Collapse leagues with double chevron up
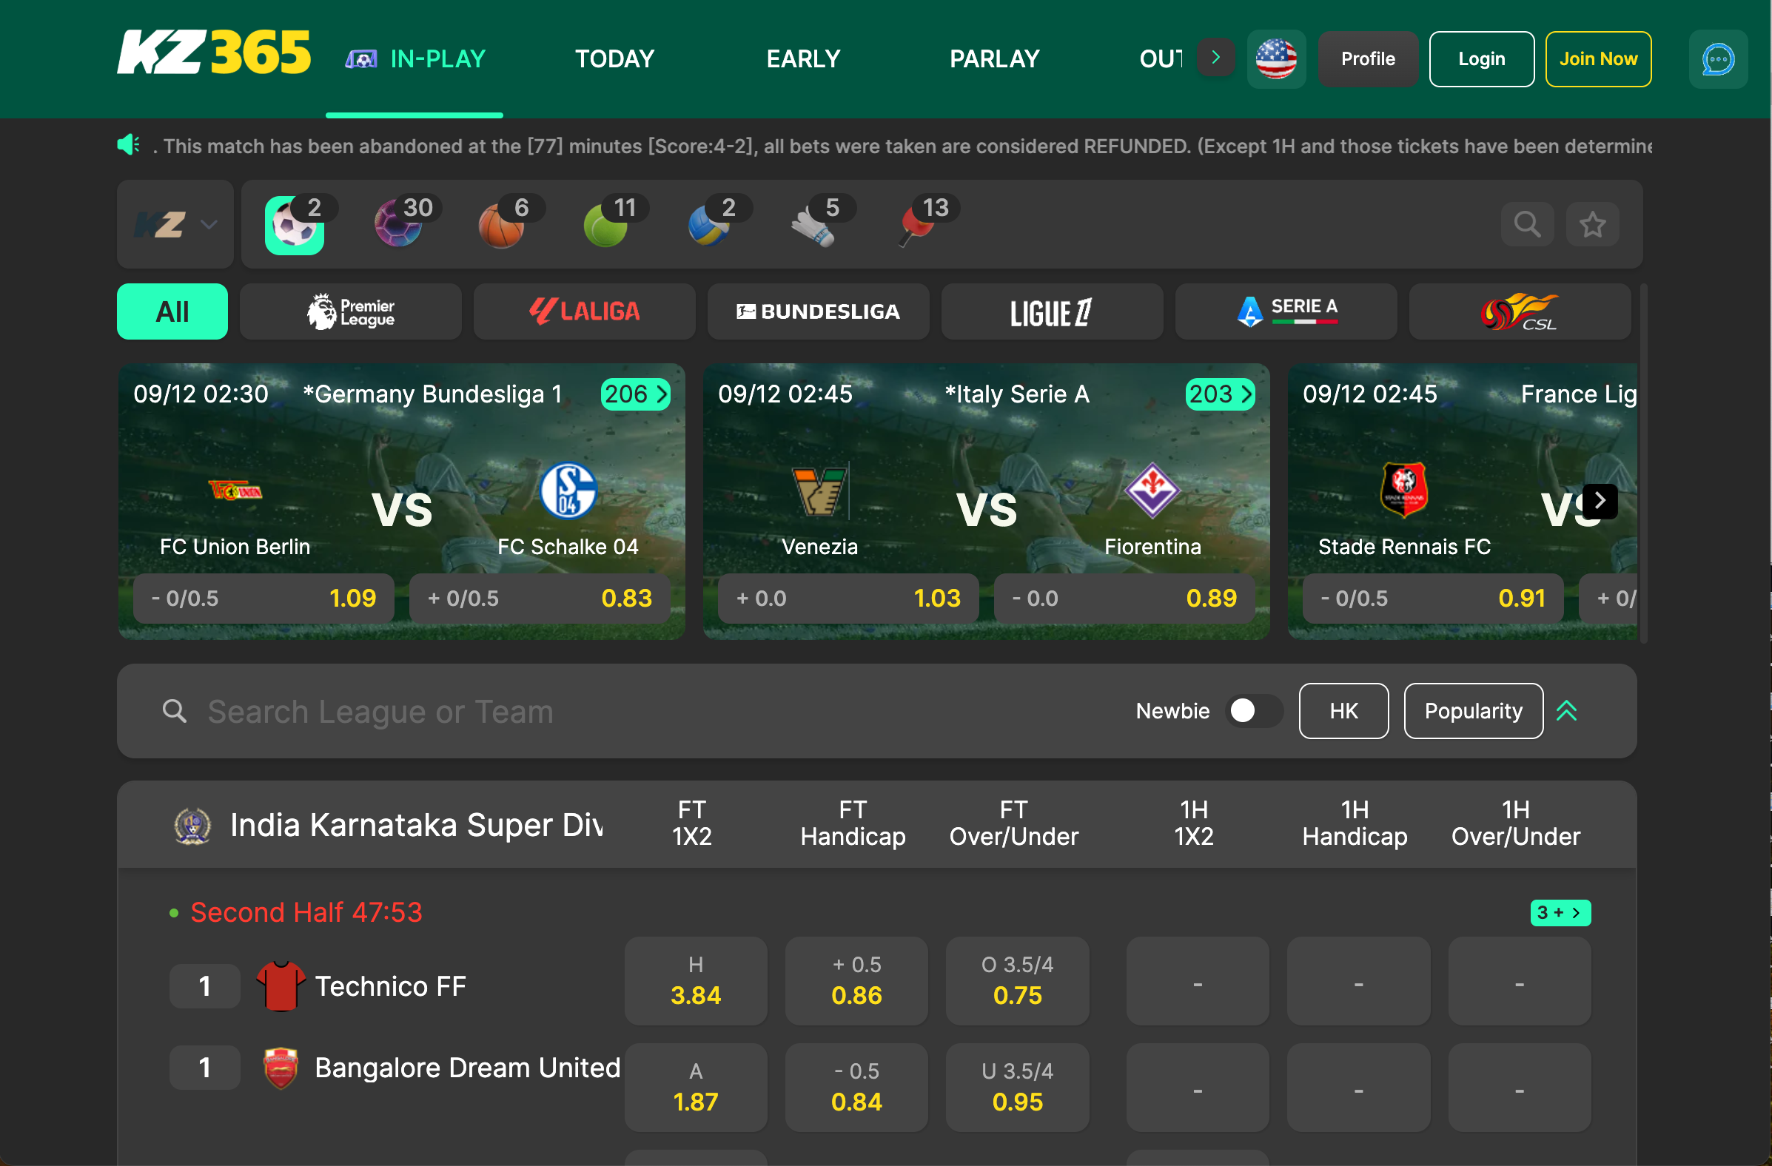The width and height of the screenshot is (1772, 1166). point(1566,710)
